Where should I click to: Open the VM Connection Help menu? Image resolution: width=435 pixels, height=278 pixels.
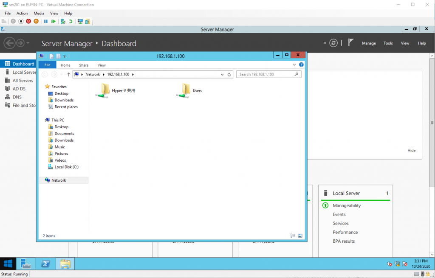[68, 13]
